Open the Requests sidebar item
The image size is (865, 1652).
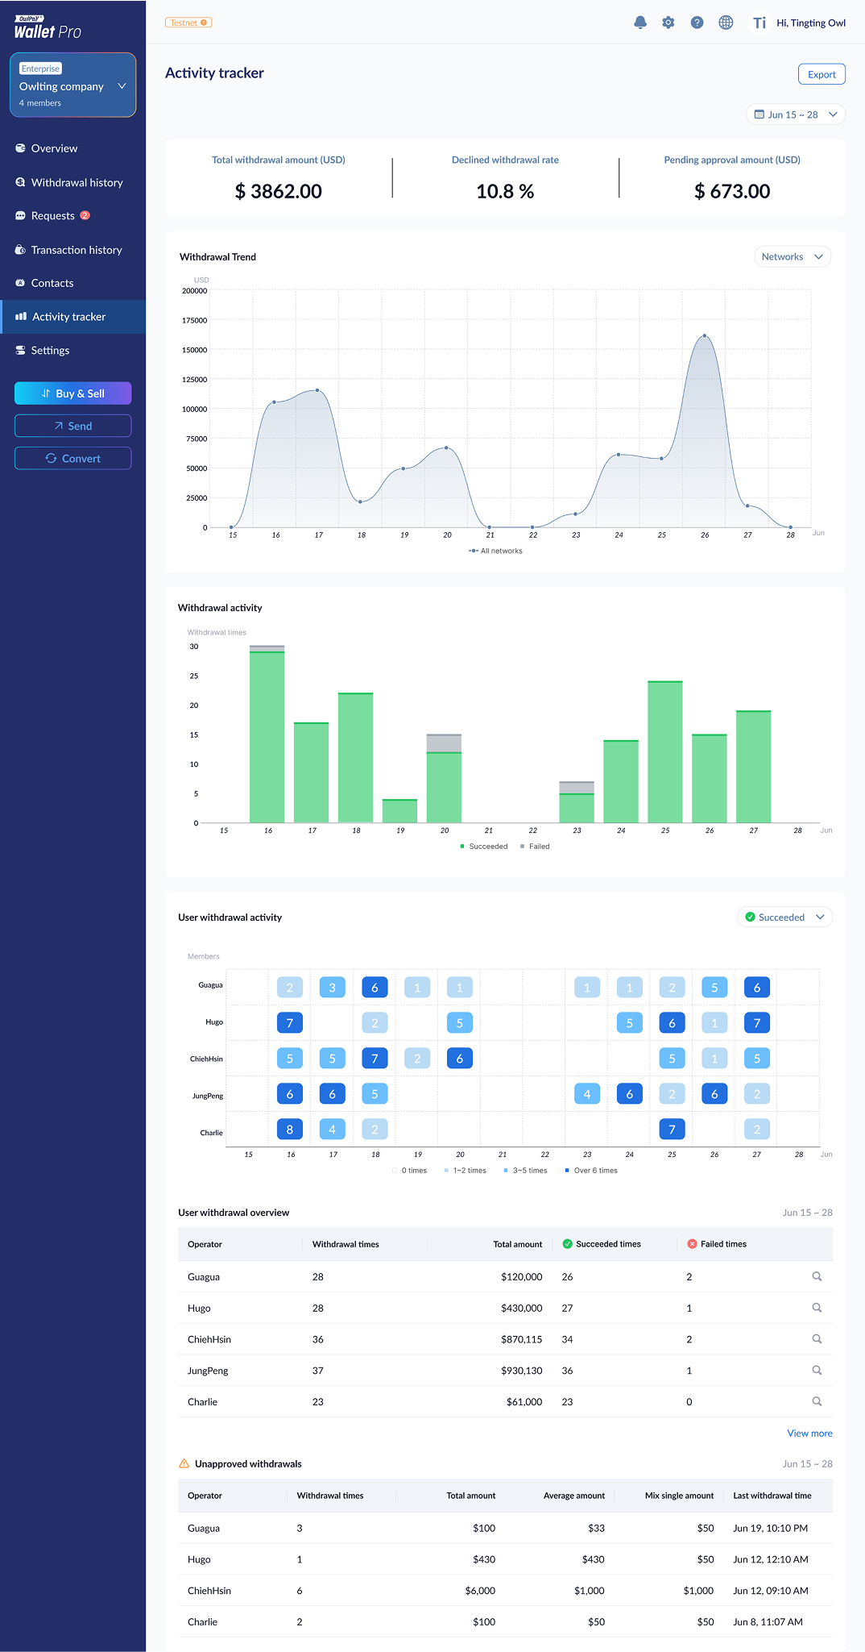pyautogui.click(x=52, y=216)
